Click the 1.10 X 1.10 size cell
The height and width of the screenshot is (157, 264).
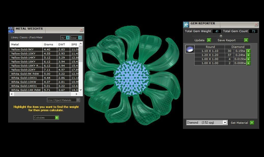point(210,51)
